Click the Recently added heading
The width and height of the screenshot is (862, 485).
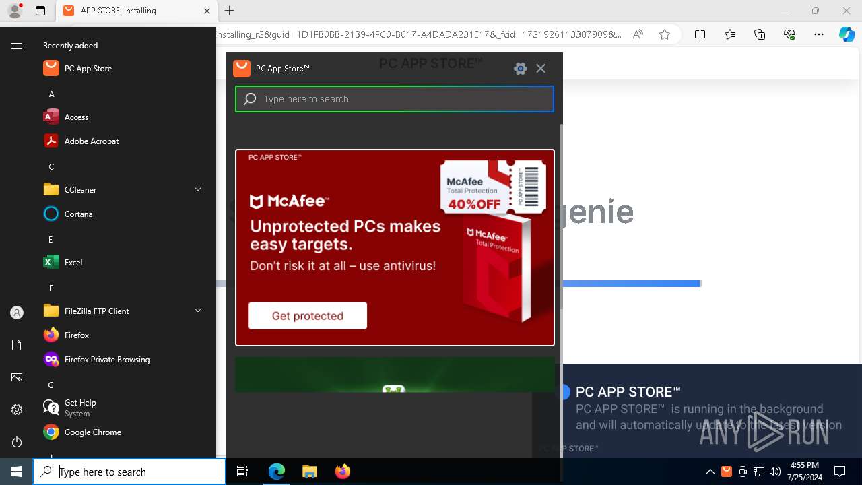(70, 46)
